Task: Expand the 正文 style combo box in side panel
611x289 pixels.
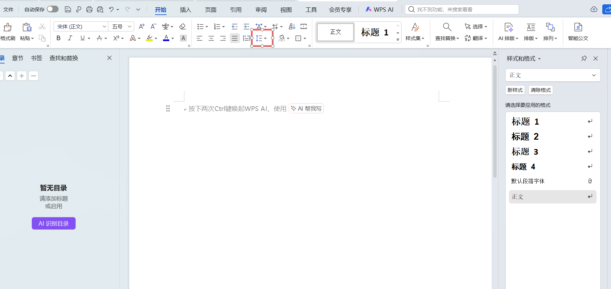Action: (594, 75)
